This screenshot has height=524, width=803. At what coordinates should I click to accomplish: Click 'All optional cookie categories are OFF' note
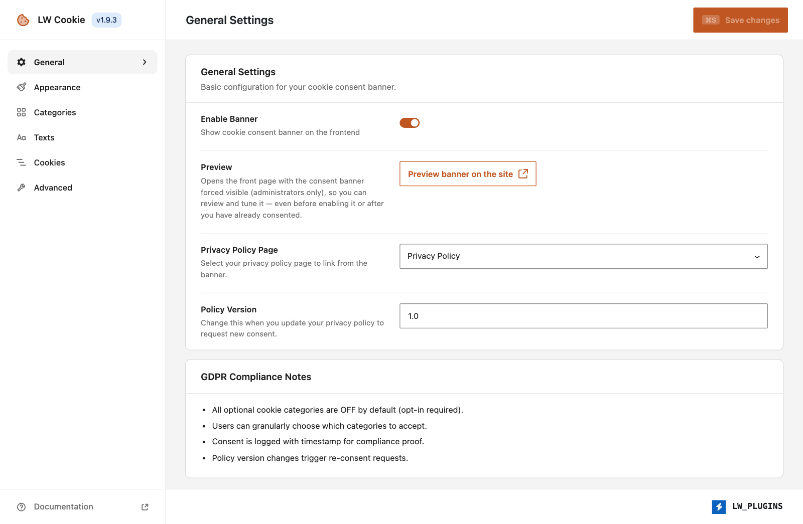click(338, 410)
